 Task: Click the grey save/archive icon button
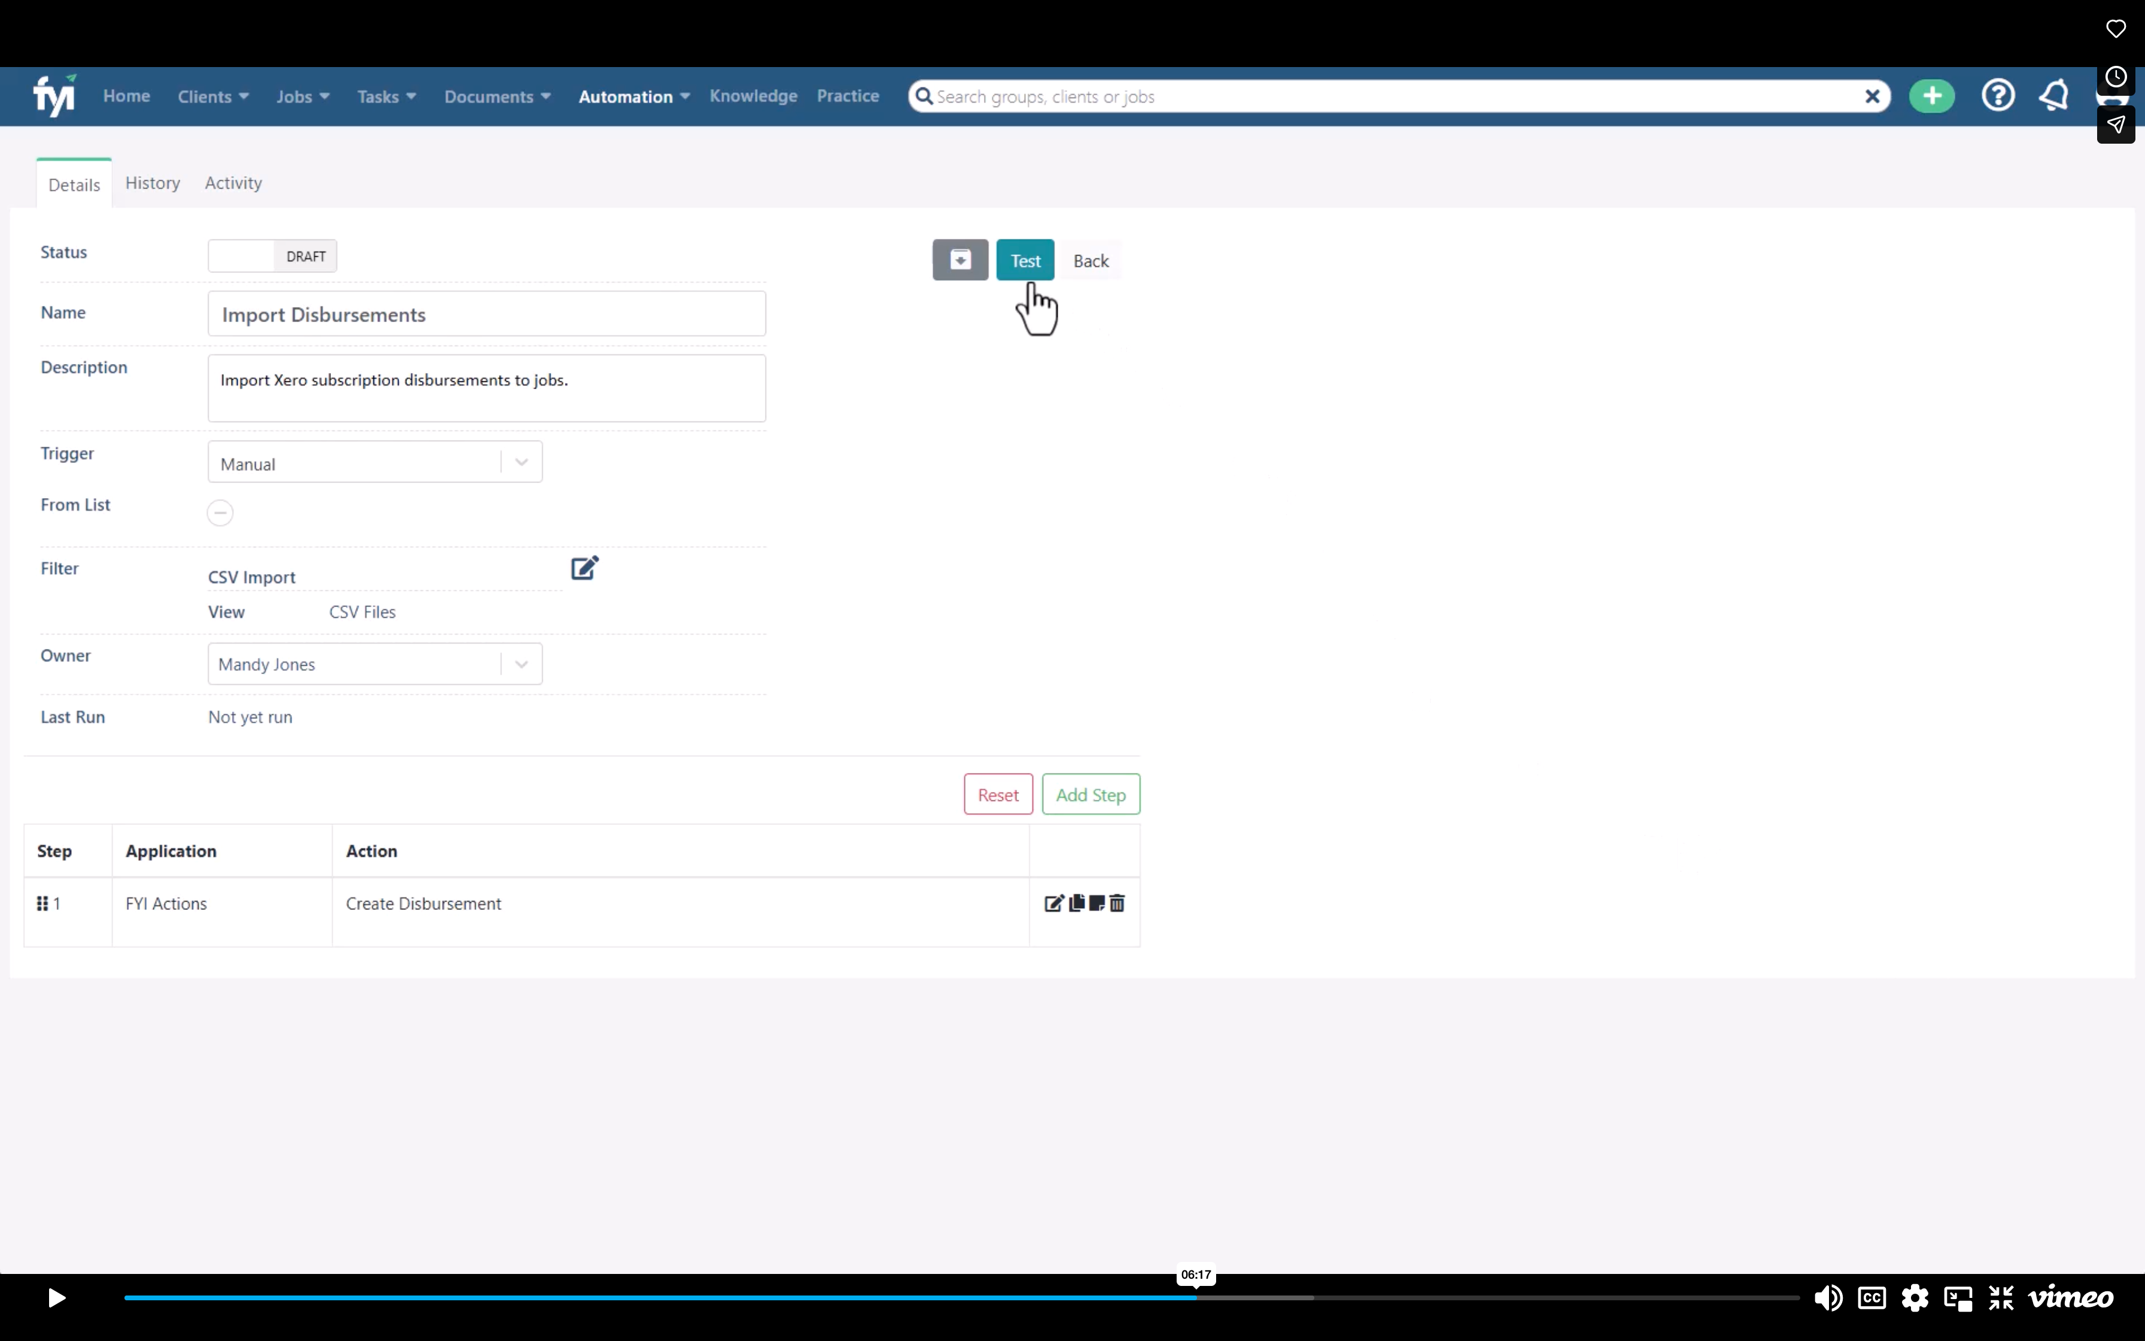tap(960, 260)
